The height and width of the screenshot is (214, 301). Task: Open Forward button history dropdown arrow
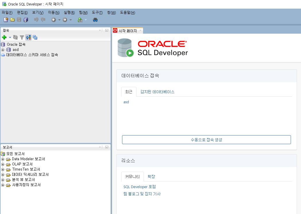click(71, 20)
